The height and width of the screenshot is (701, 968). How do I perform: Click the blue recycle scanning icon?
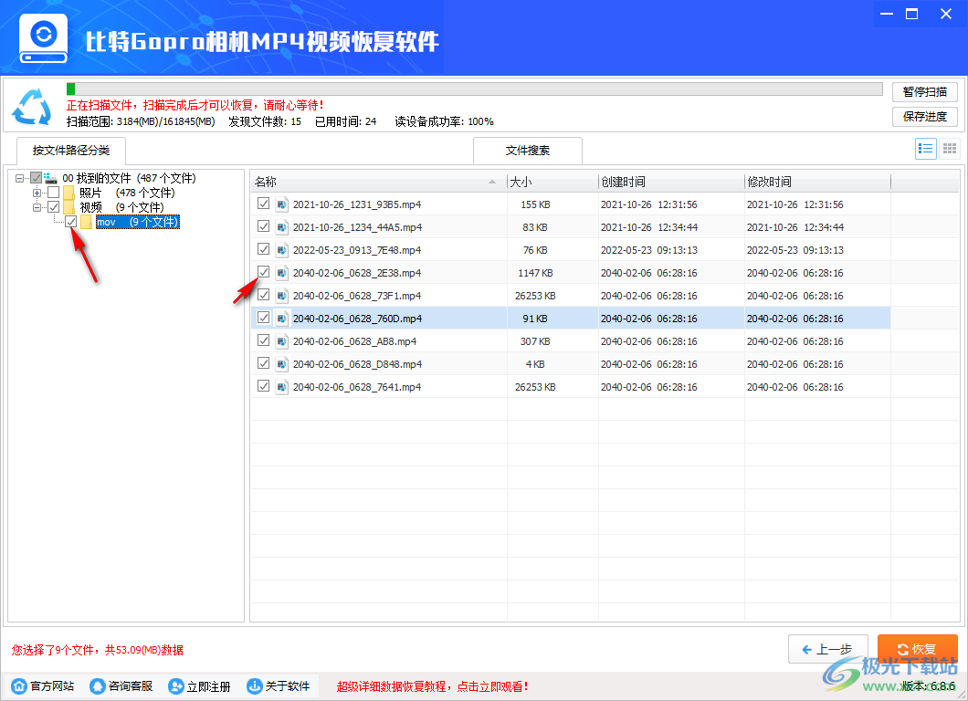[32, 106]
